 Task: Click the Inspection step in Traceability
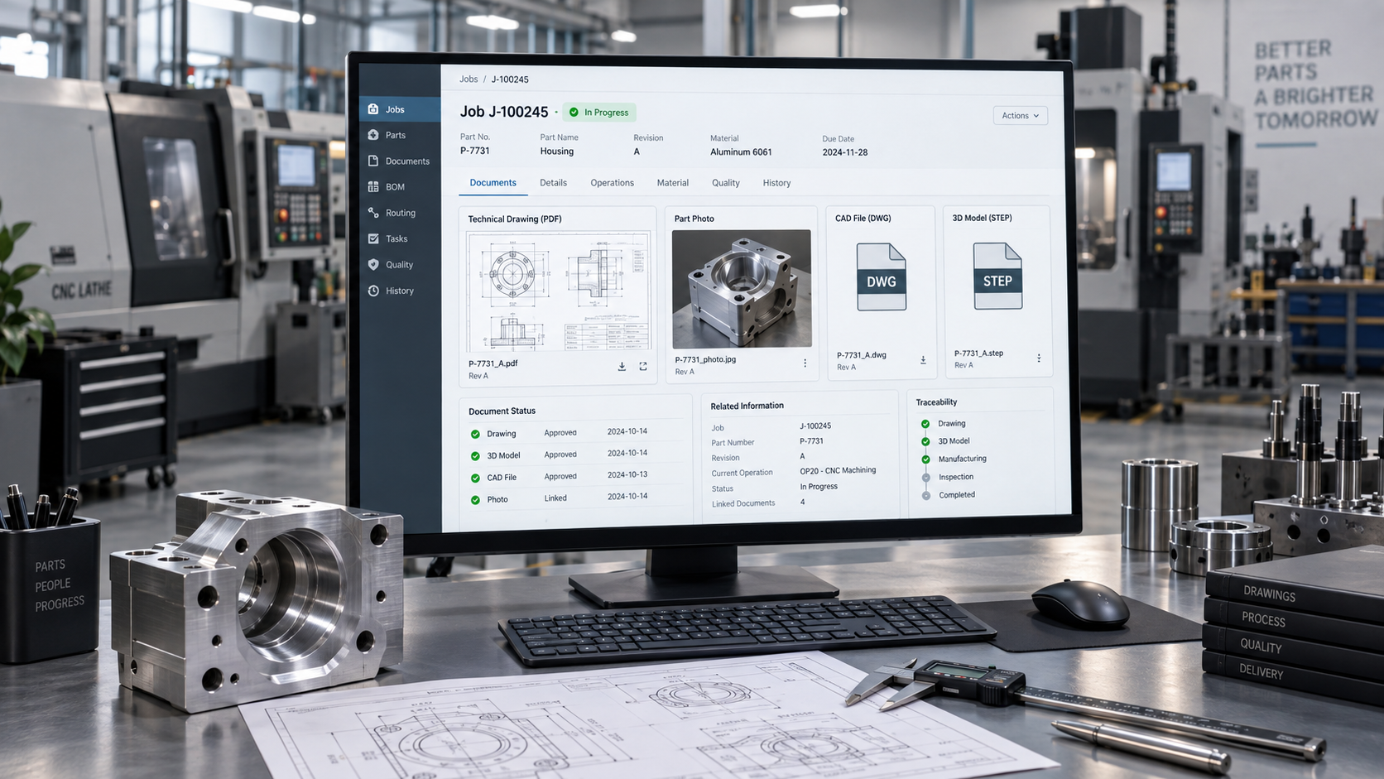click(x=949, y=477)
